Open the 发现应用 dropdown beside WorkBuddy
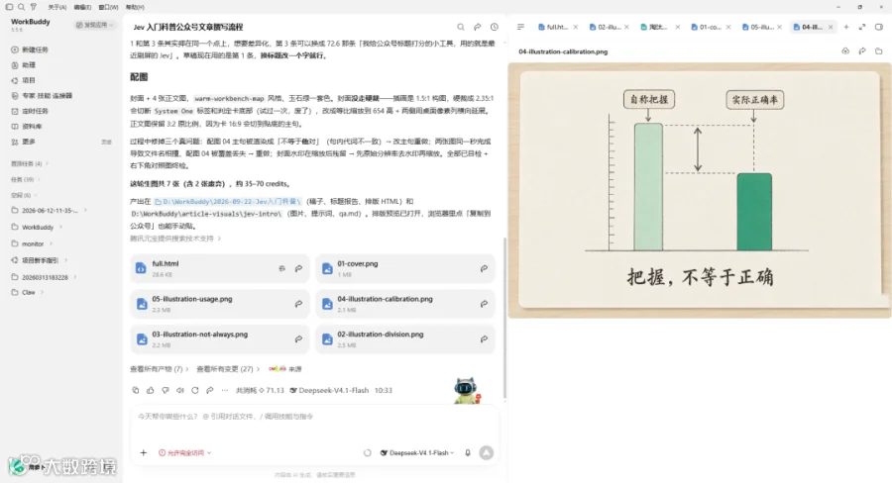892x483 pixels. coord(94,25)
